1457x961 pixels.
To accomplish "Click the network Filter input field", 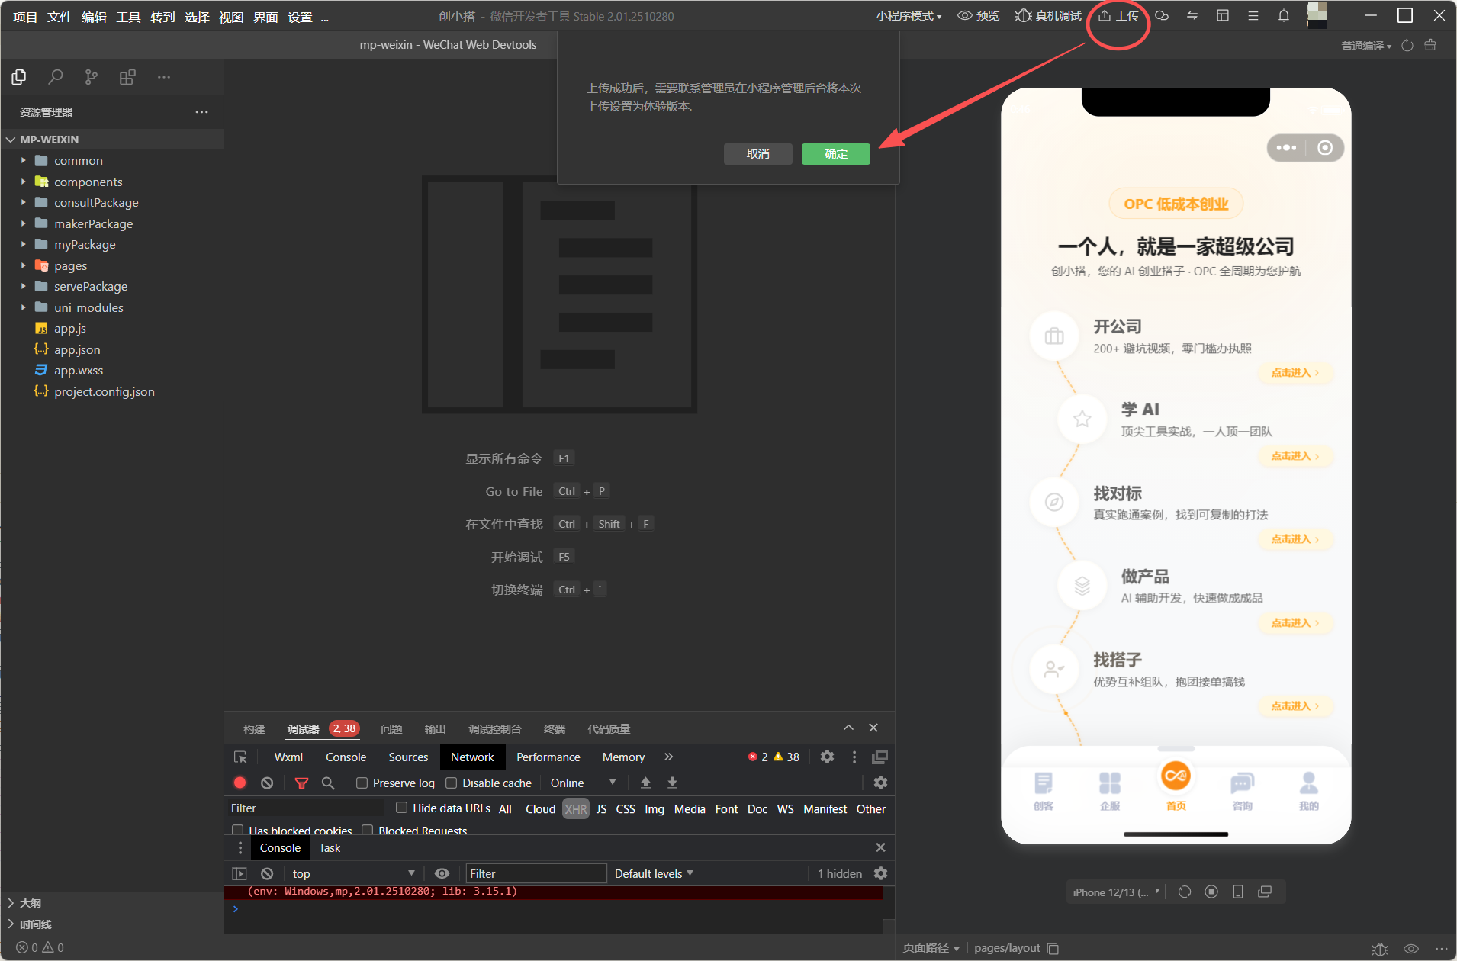I will pos(307,808).
